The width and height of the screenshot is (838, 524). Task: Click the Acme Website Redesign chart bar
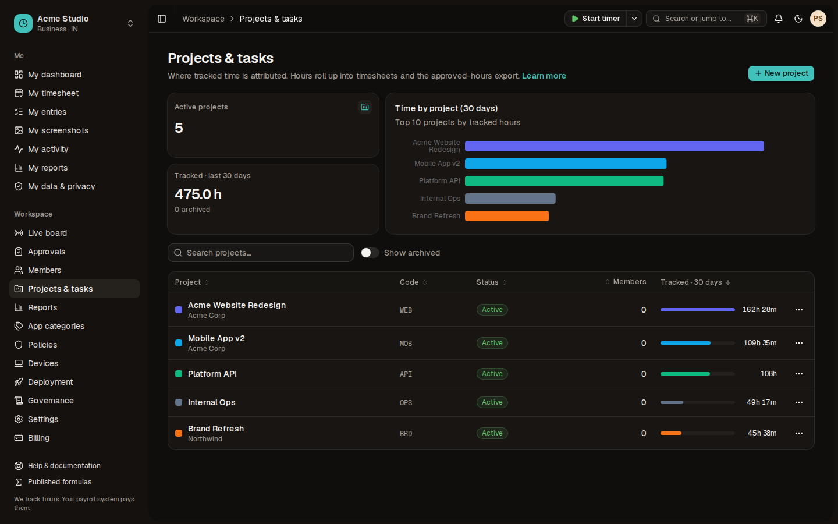coord(614,146)
